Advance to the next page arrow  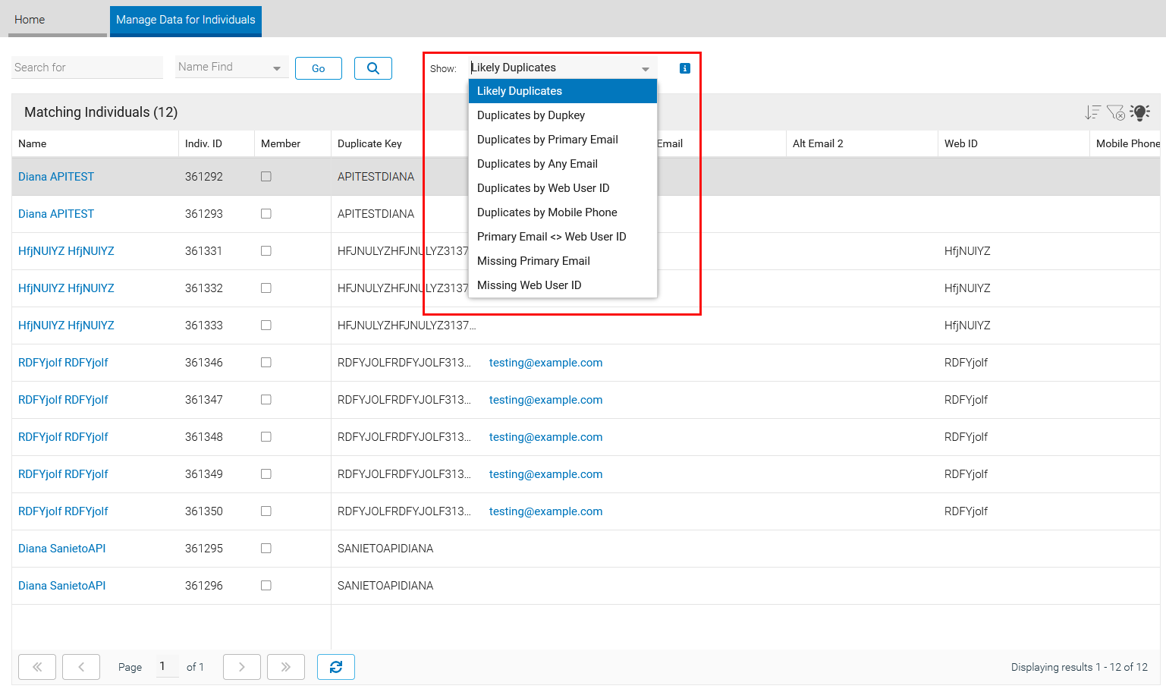[241, 667]
